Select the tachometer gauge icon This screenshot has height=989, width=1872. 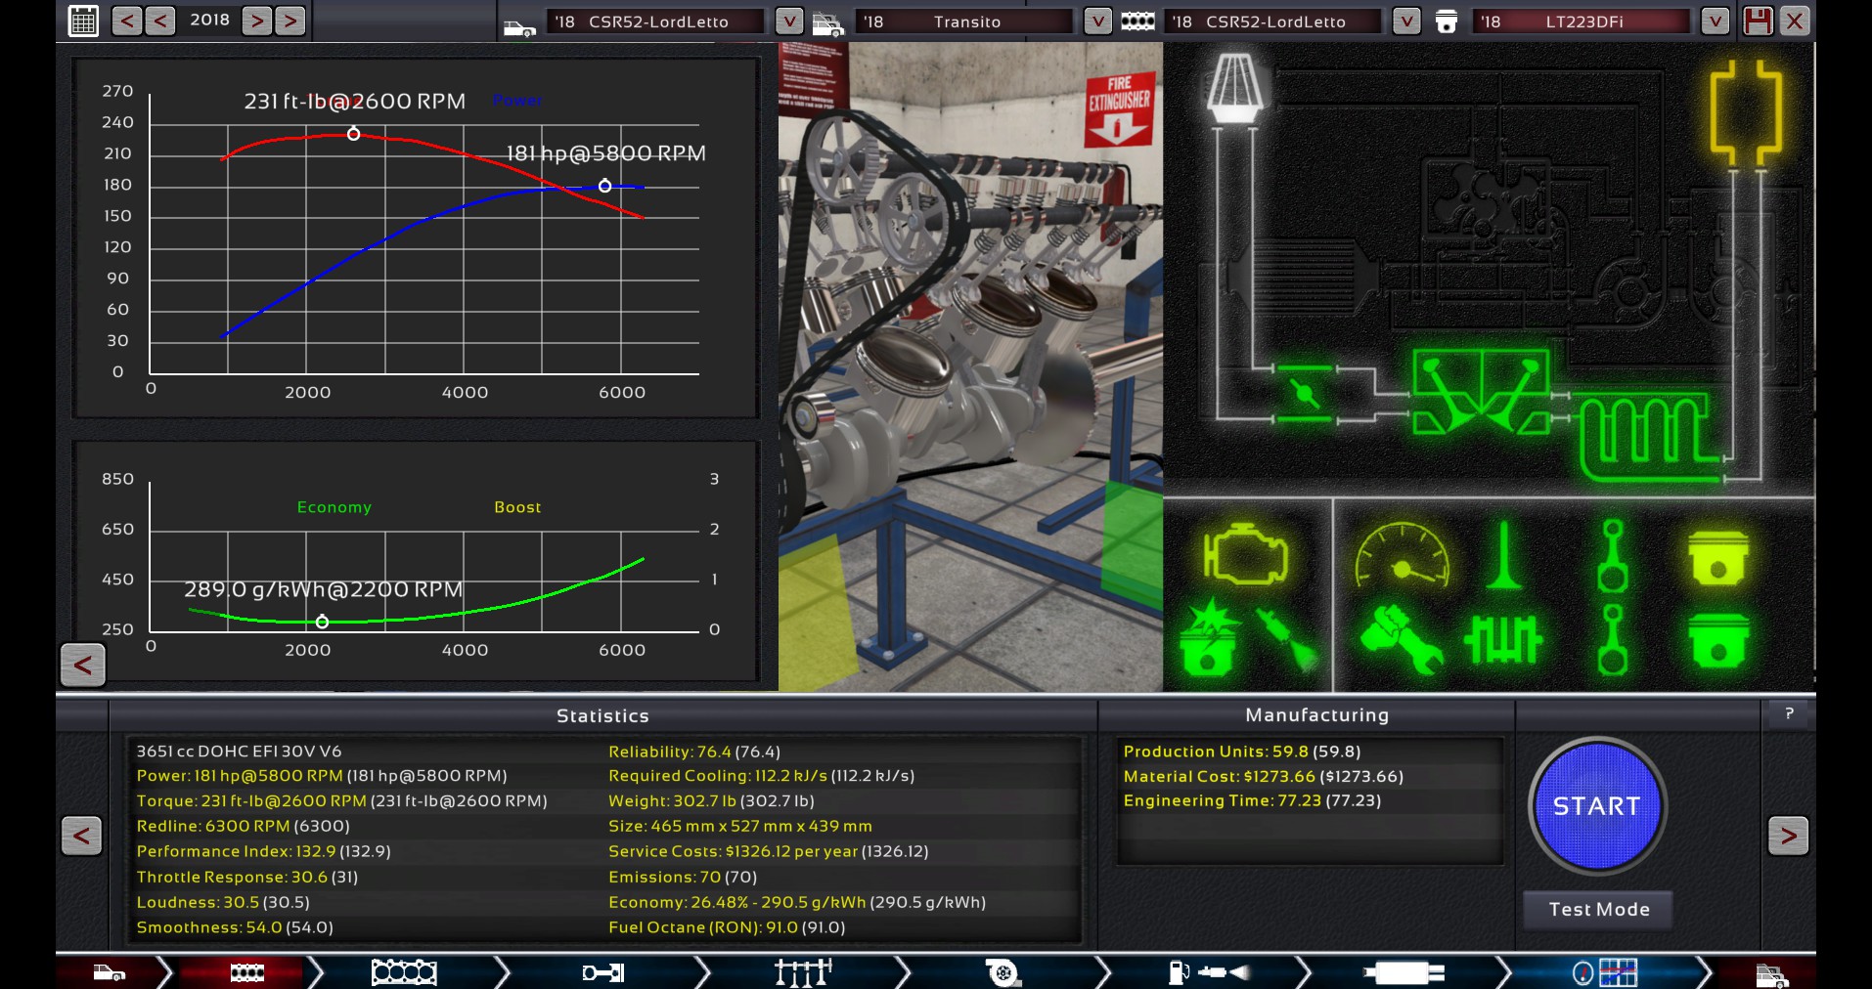[1402, 557]
